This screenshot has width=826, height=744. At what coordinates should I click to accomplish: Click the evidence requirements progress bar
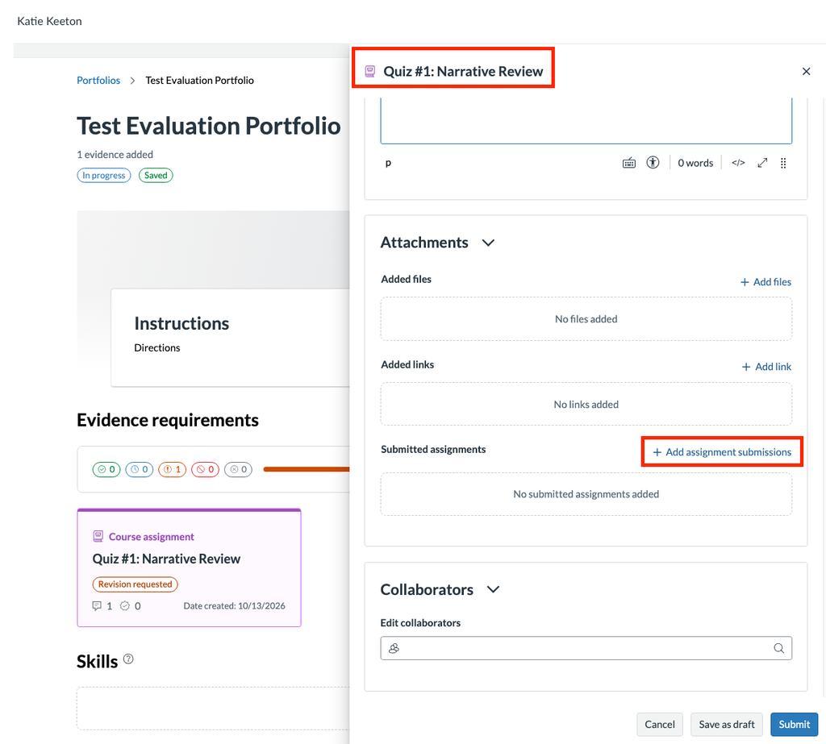click(x=306, y=469)
